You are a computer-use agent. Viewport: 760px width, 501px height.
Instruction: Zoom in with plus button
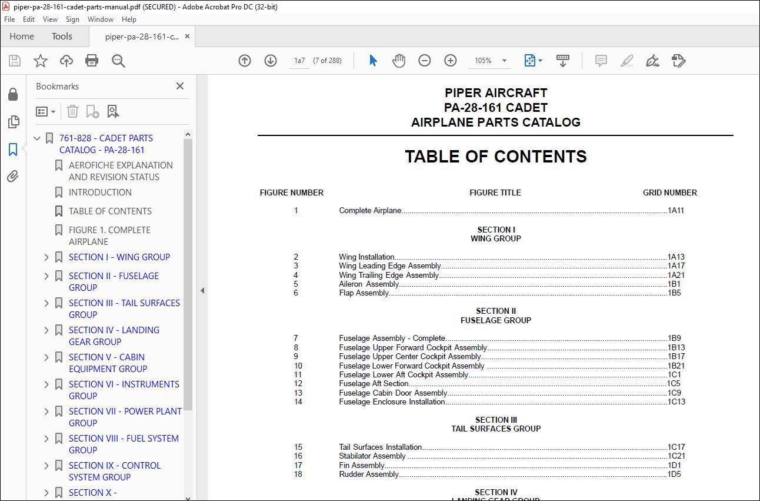click(451, 61)
